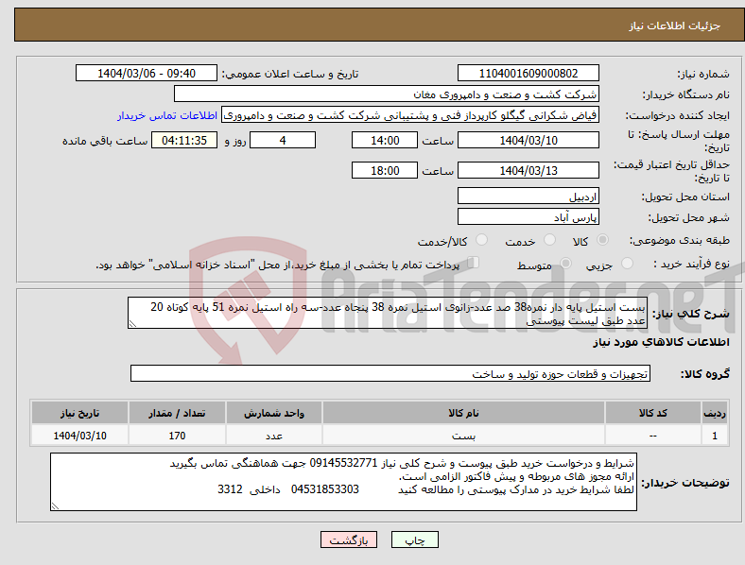The width and height of the screenshot is (745, 565).
Task: Click the validity time field 18:00
Action: 385,170
